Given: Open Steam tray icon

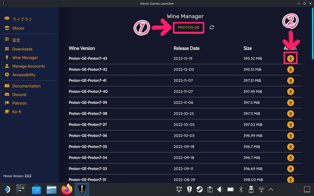Looking at the screenshot, I should click(200, 189).
